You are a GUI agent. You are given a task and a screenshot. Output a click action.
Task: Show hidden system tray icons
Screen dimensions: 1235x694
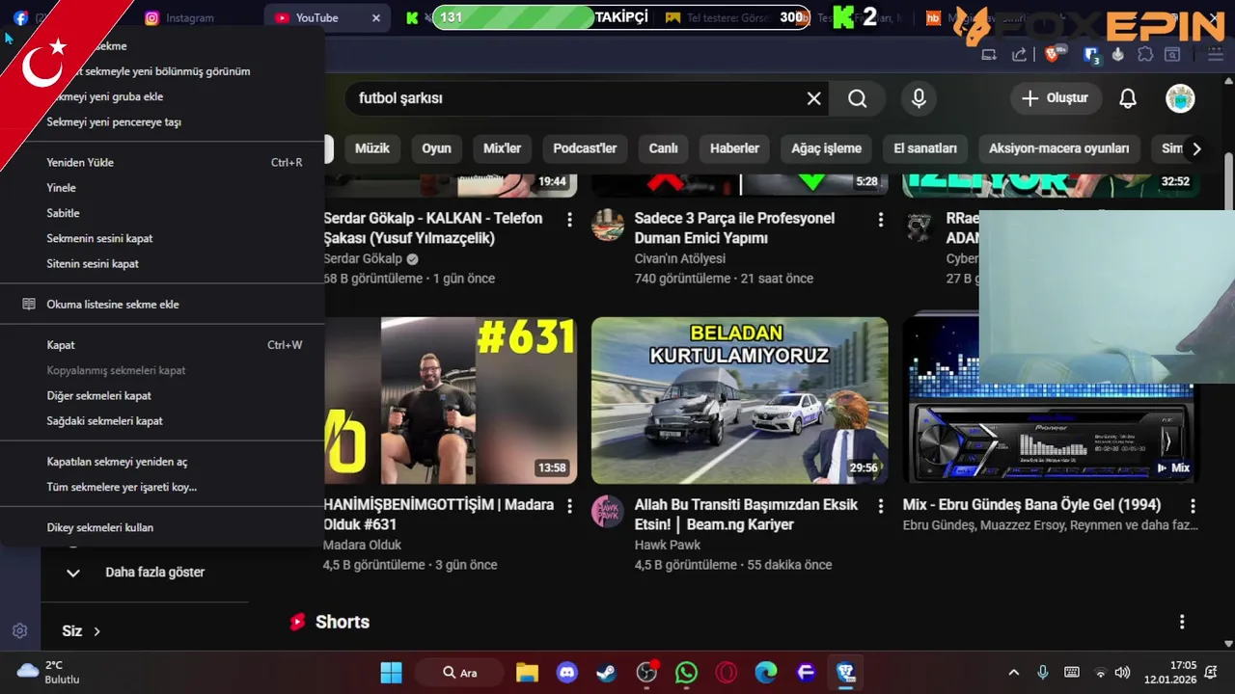[1013, 673]
